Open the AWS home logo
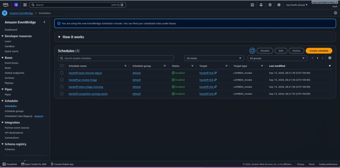This screenshot has height=168, width=340. (5, 5)
